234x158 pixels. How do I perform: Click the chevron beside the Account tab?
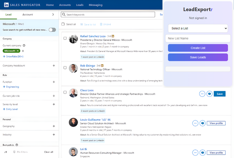pos(53,14)
